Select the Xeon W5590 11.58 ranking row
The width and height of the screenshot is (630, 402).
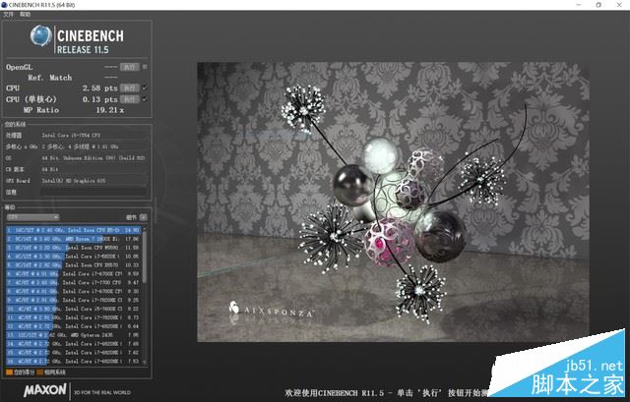point(73,248)
